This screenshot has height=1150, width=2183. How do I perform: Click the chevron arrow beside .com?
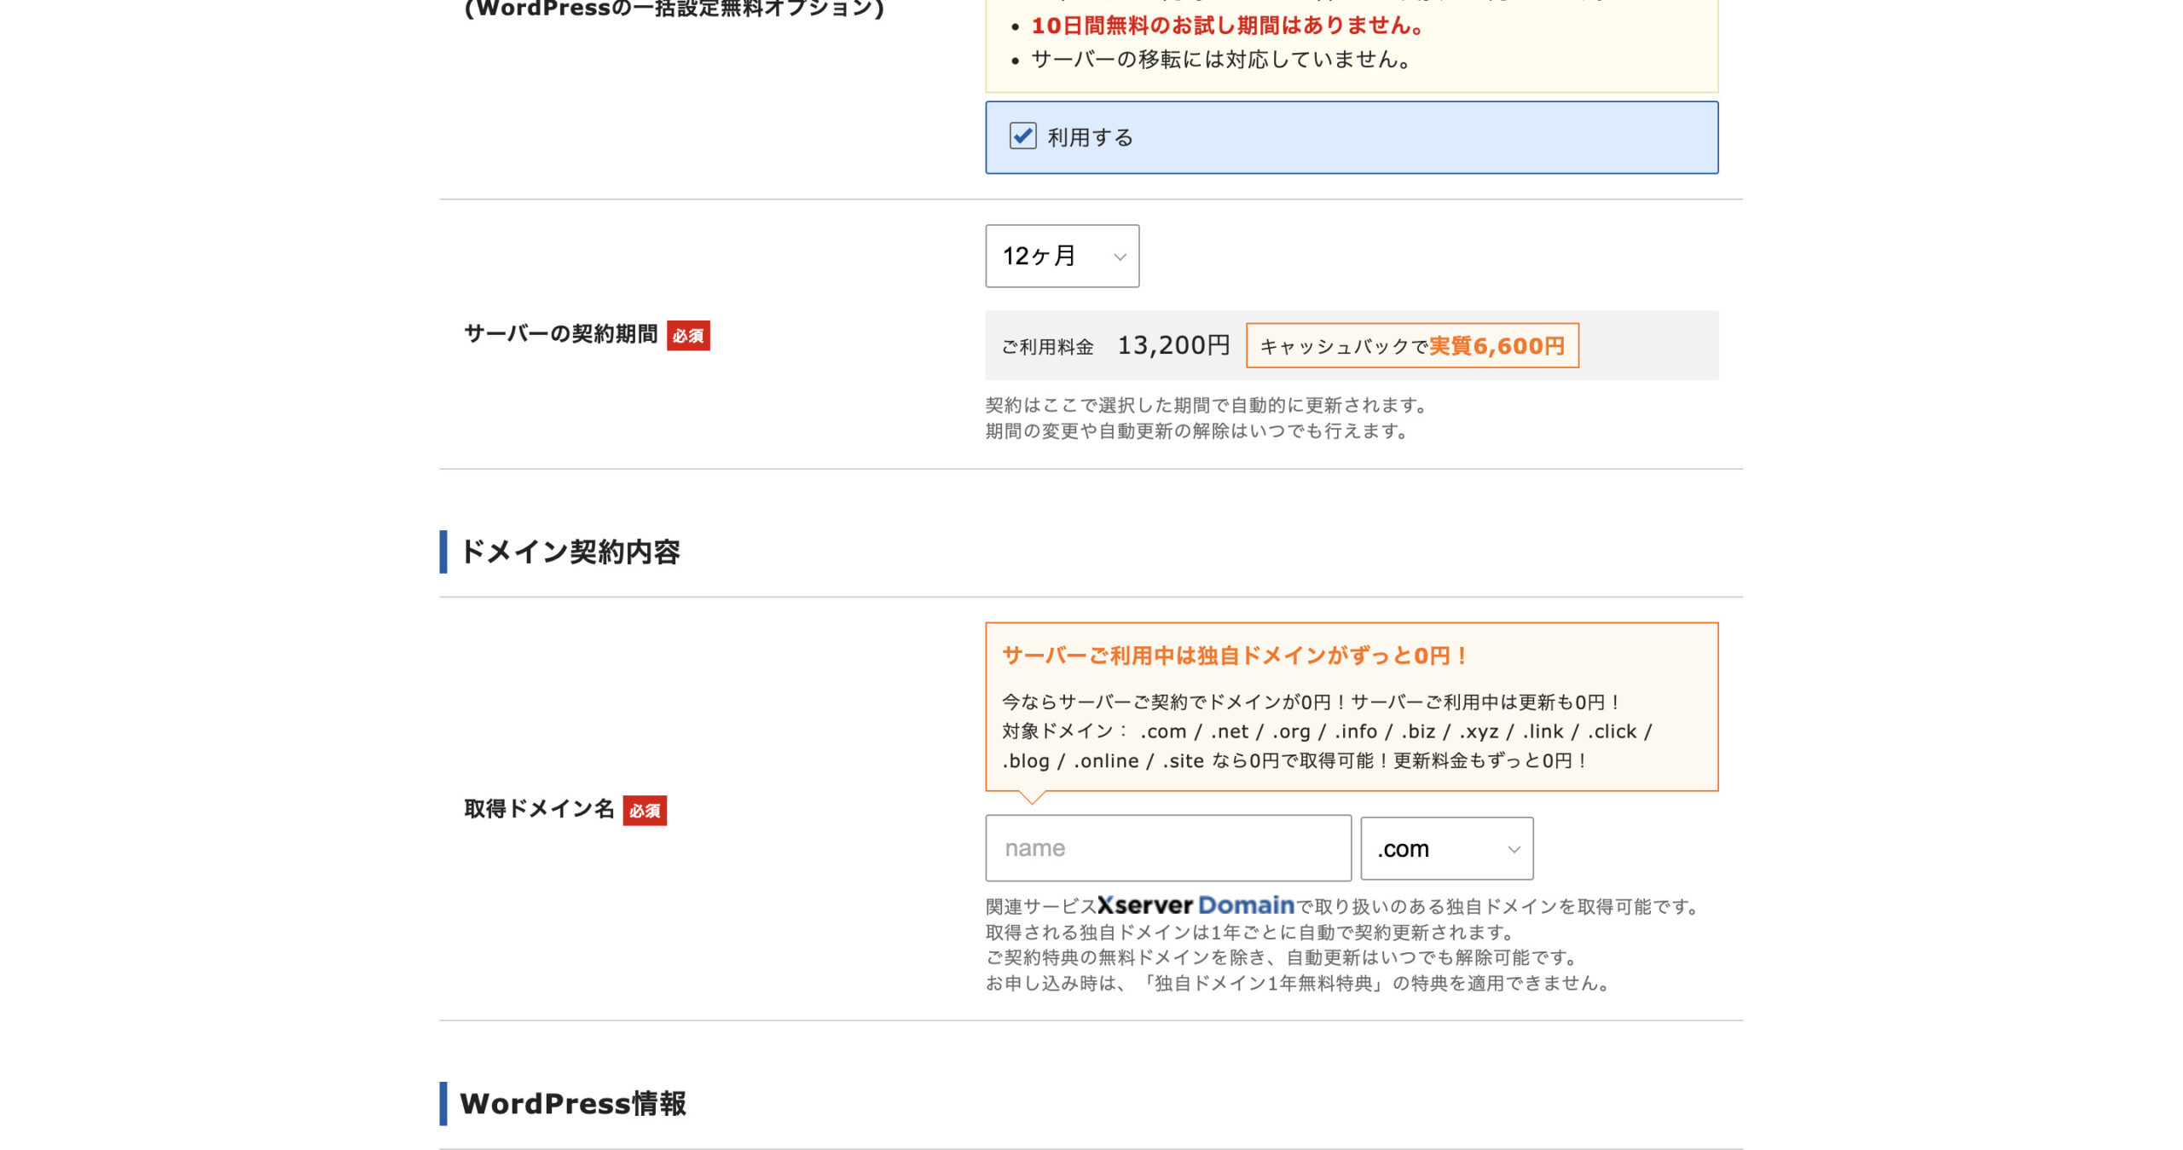tap(1514, 849)
